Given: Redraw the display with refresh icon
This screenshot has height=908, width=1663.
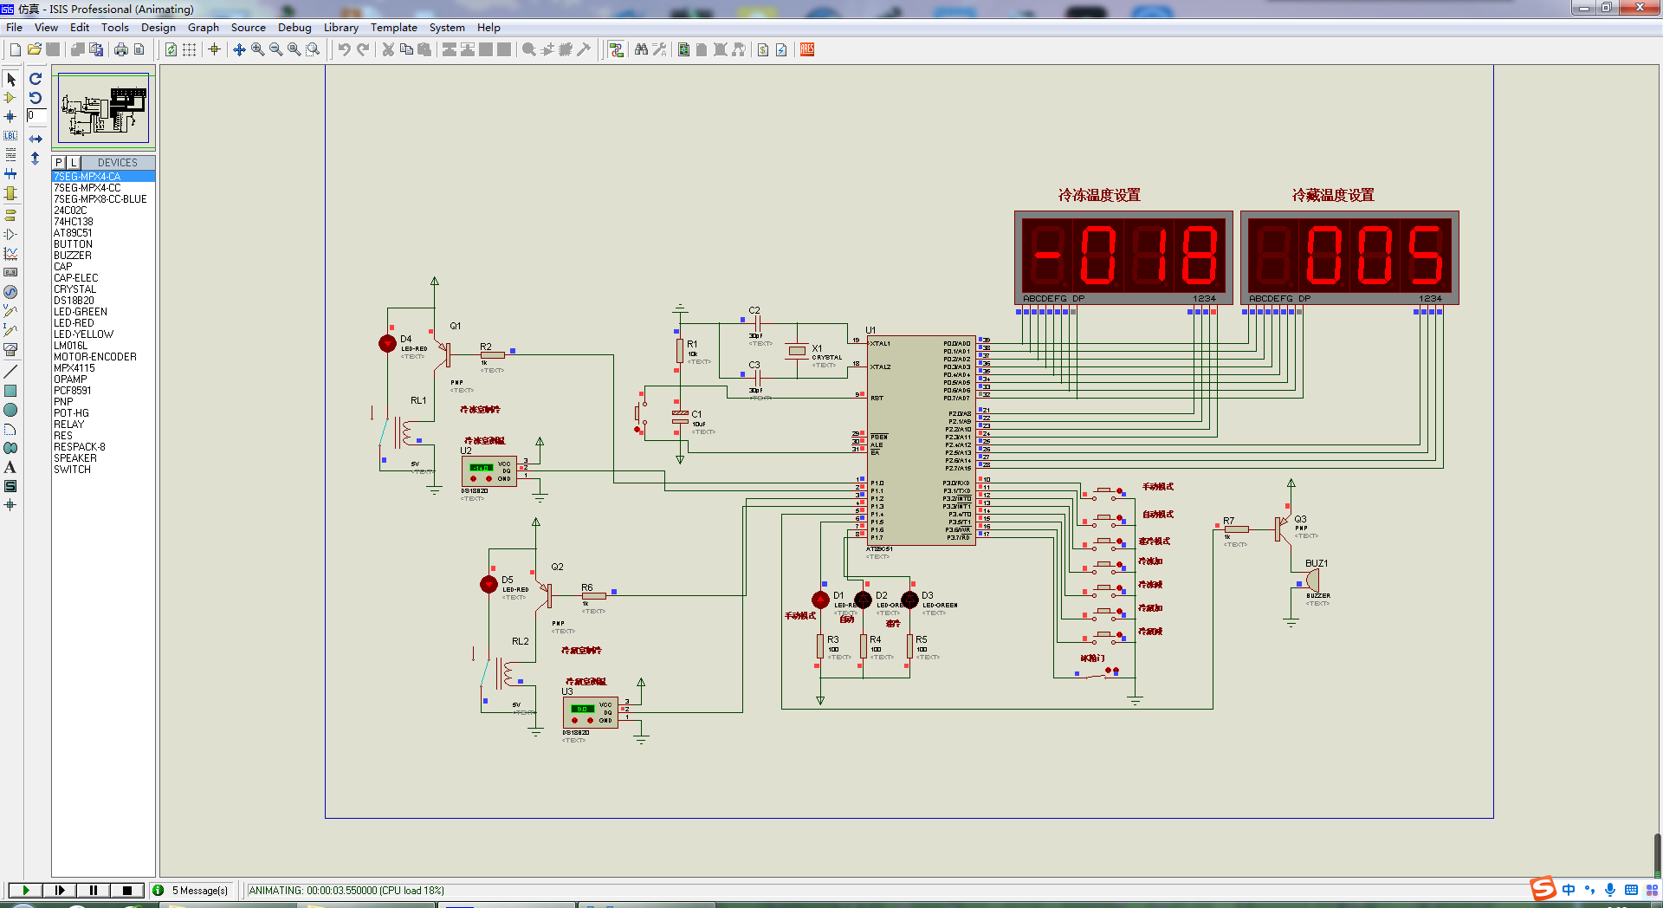Looking at the screenshot, I should tap(171, 49).
